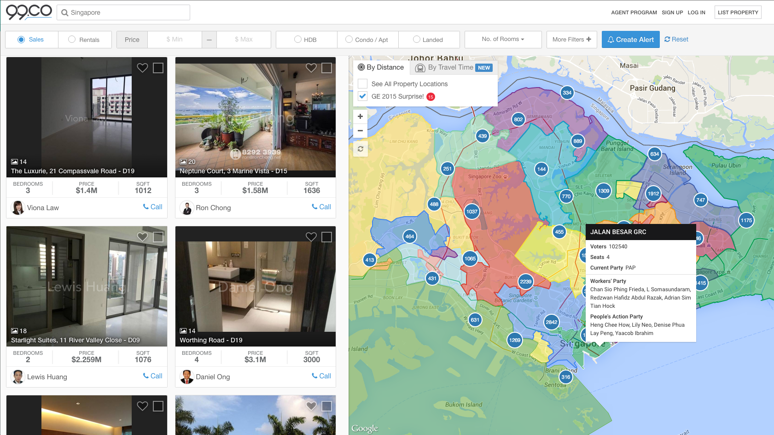
Task: Call agent Ron Chong
Action: (321, 207)
